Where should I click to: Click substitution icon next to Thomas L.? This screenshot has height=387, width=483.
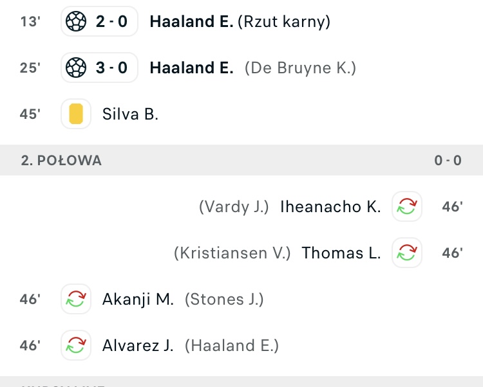pos(407,253)
